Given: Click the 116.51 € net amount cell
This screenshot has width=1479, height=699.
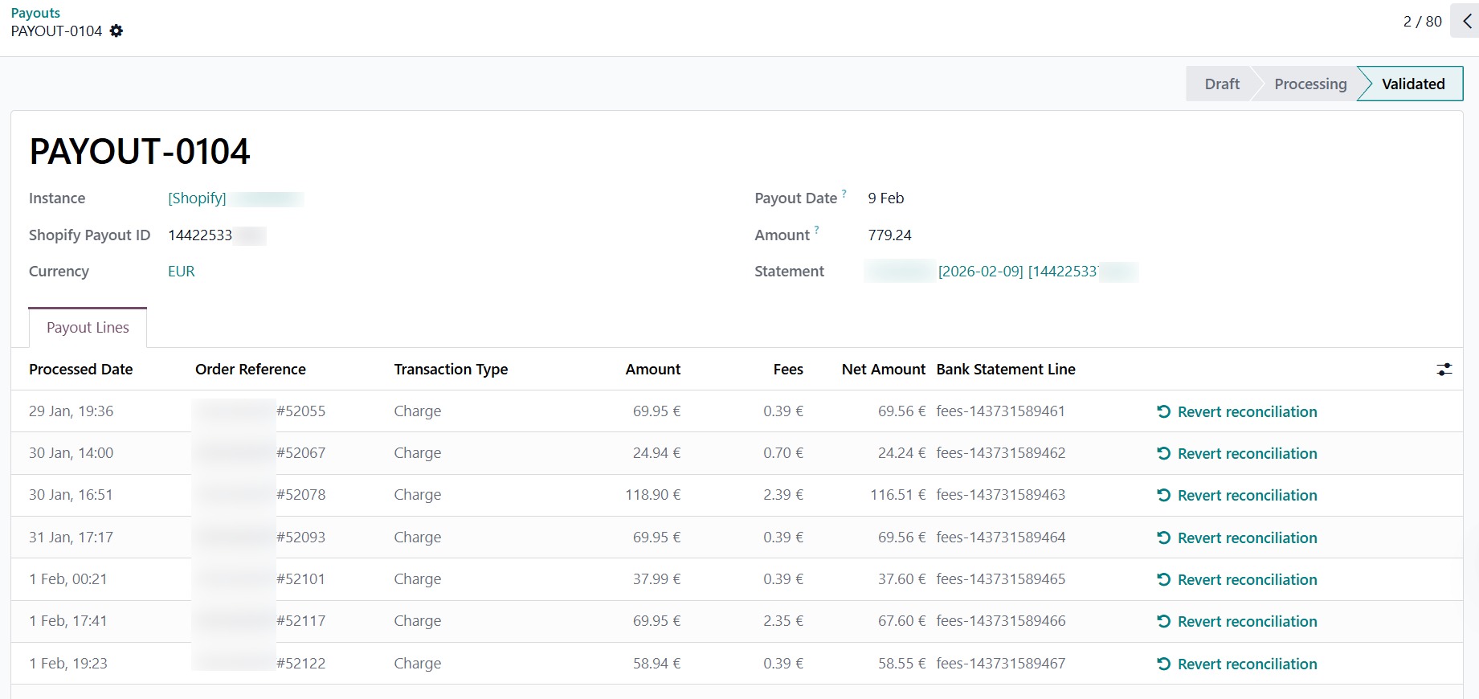Looking at the screenshot, I should pyautogui.click(x=897, y=494).
